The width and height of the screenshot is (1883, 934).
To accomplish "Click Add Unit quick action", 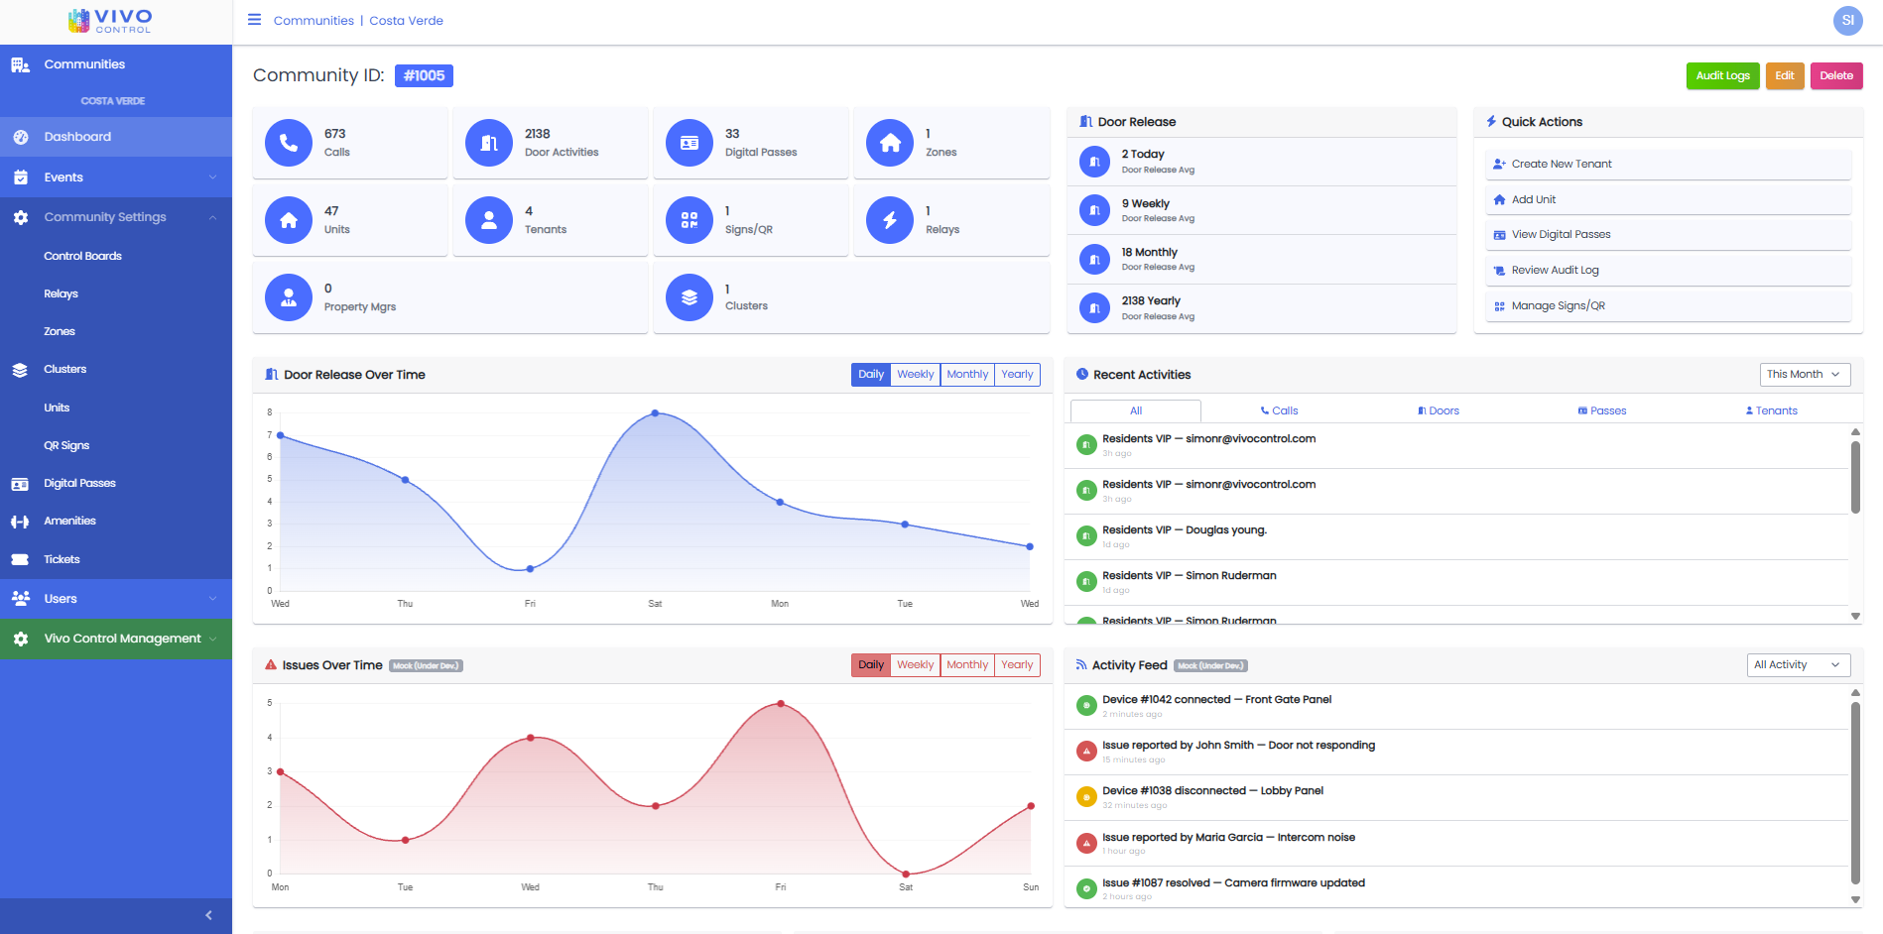I will click(1669, 199).
